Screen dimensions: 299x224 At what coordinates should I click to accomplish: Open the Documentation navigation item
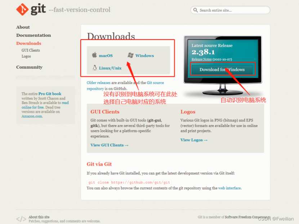pos(34,35)
